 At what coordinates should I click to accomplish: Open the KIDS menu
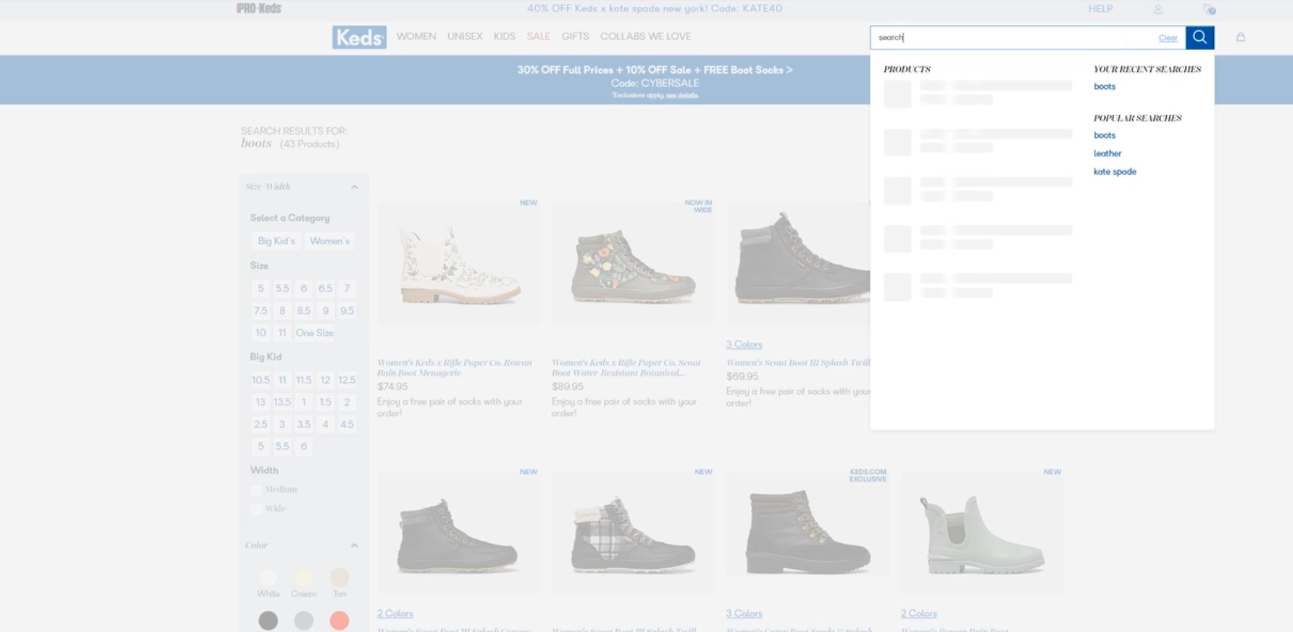coord(504,36)
